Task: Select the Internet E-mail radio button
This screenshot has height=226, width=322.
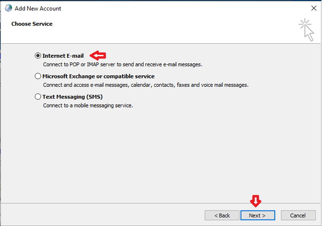Action: click(x=38, y=56)
